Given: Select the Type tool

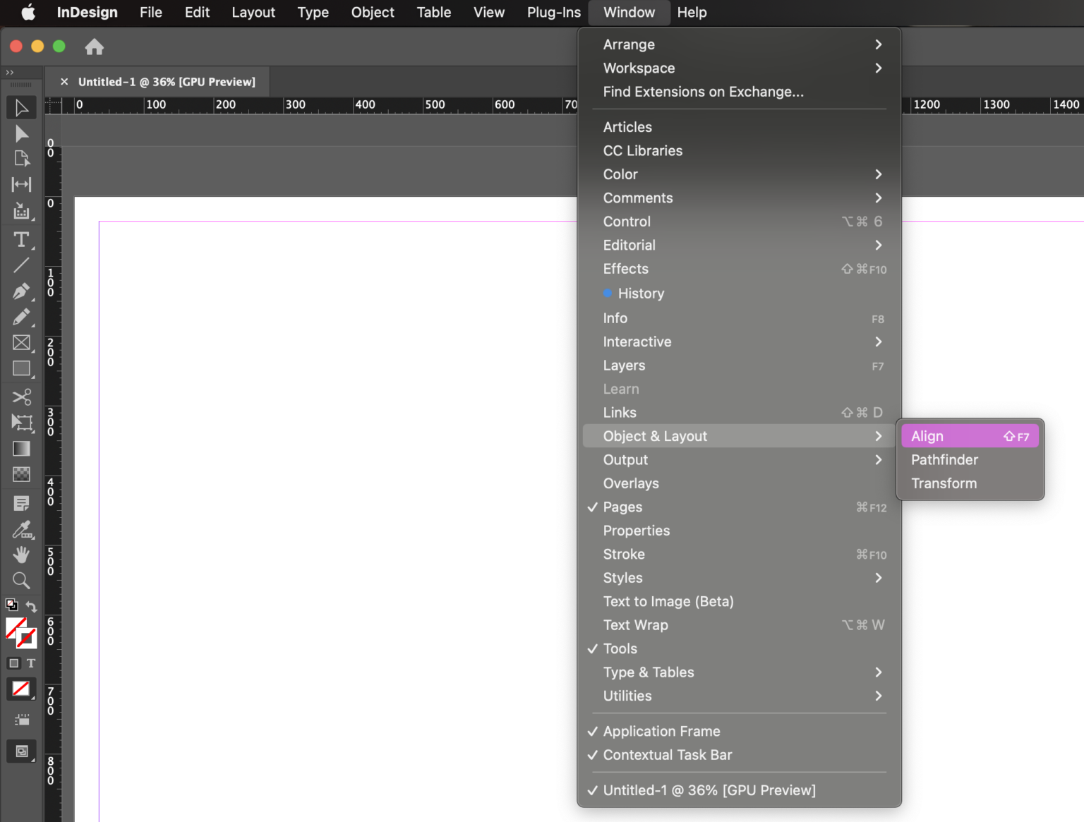Looking at the screenshot, I should (x=21, y=240).
